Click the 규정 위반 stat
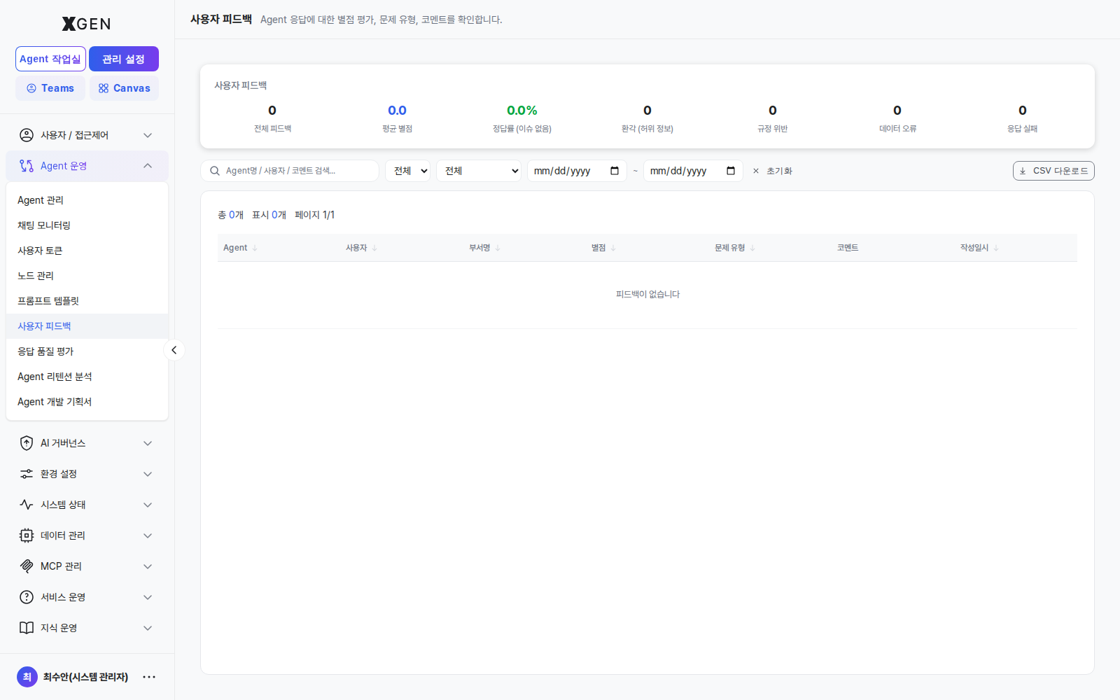Image resolution: width=1120 pixels, height=700 pixels. click(x=773, y=118)
